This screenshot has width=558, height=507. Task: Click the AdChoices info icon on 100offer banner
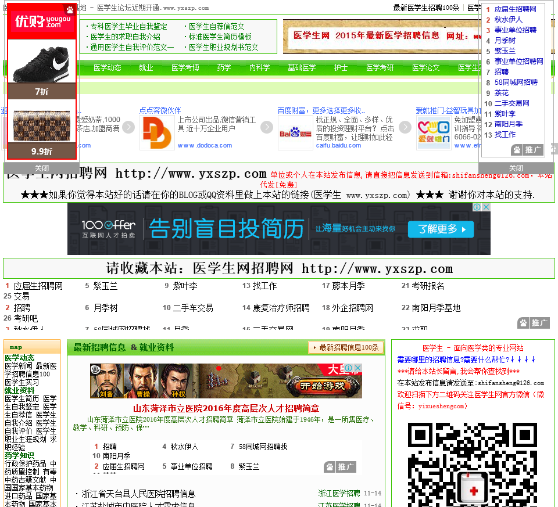(x=477, y=207)
